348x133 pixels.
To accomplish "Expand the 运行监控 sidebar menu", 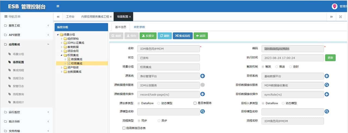I will click(27, 112).
